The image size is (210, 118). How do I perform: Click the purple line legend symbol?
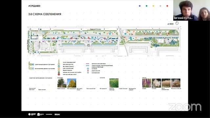pos(88,64)
